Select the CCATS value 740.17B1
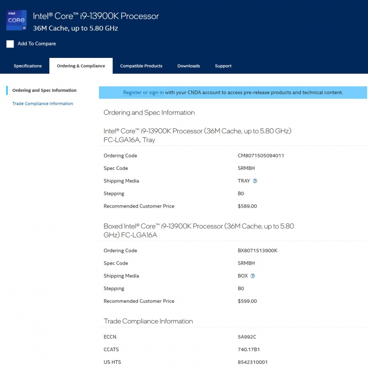This screenshot has width=368, height=367. coord(249,350)
